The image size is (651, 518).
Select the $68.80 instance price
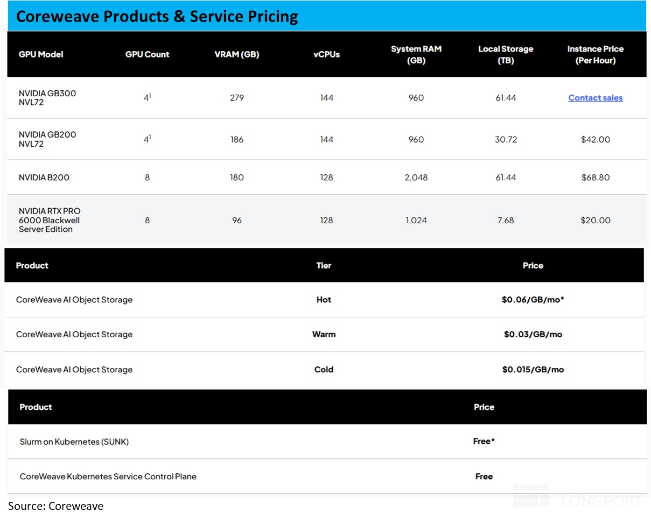pyautogui.click(x=595, y=178)
